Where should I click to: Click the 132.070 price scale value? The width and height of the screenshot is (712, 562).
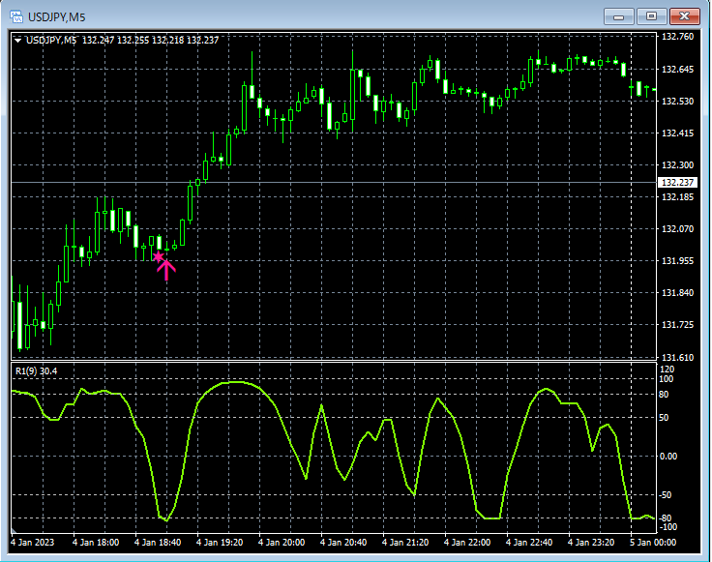(x=677, y=229)
